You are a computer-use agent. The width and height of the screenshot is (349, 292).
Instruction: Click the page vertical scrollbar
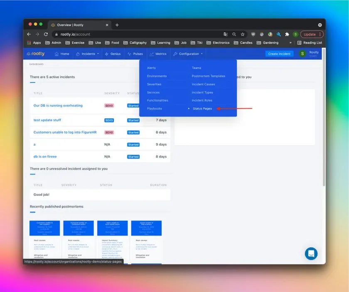pyautogui.click(x=324, y=118)
